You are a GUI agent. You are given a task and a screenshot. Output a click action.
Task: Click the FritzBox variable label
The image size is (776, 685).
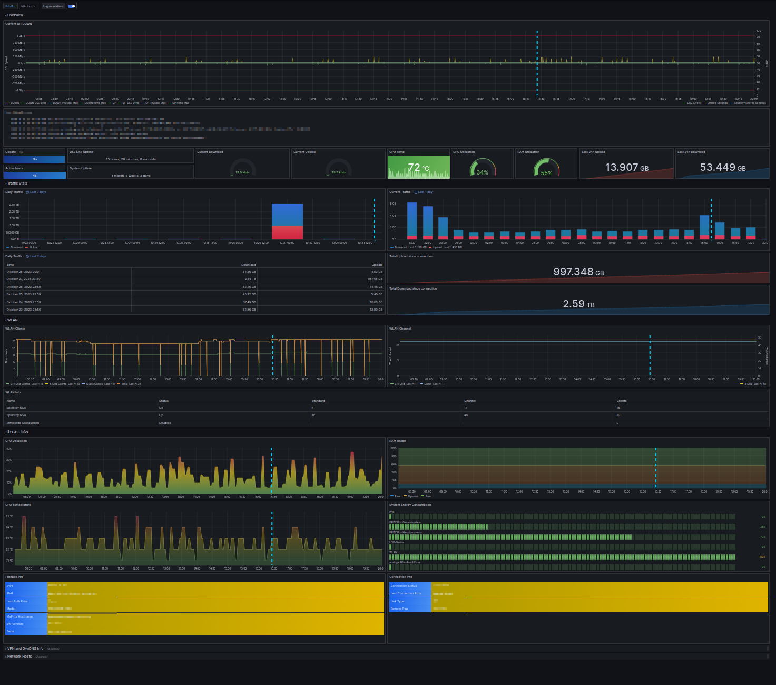(x=11, y=6)
